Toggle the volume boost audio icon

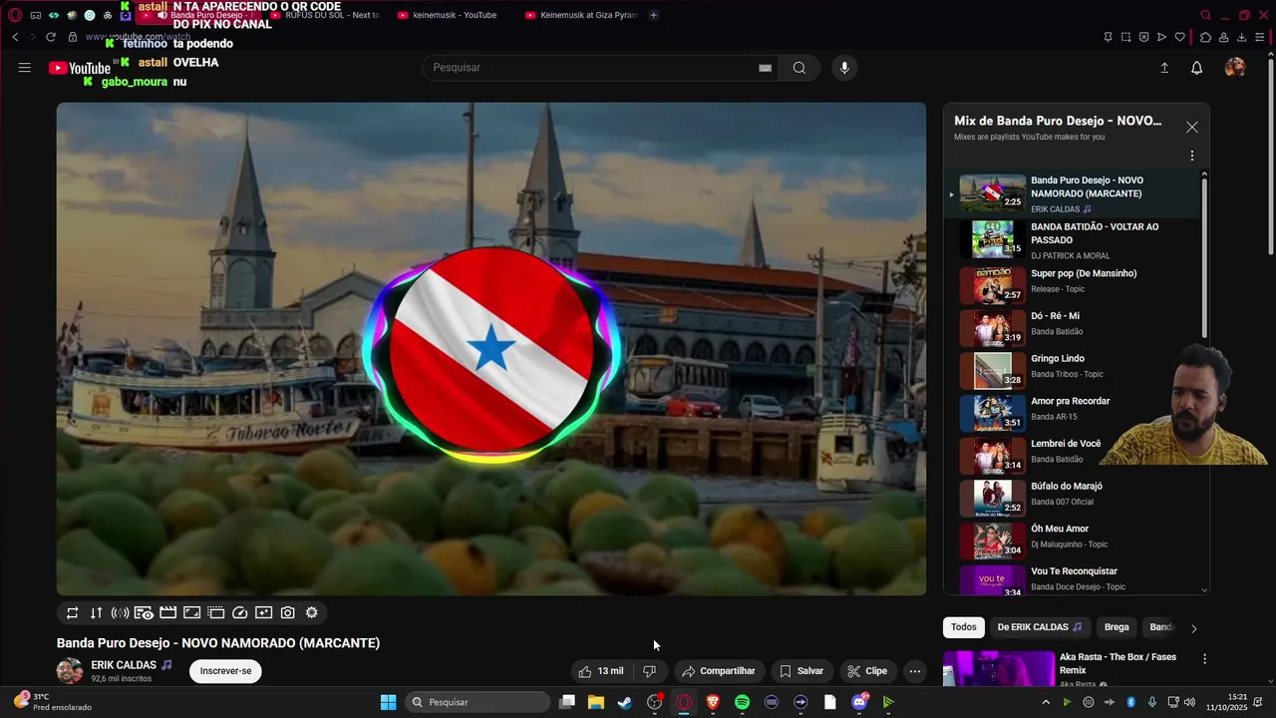(120, 613)
